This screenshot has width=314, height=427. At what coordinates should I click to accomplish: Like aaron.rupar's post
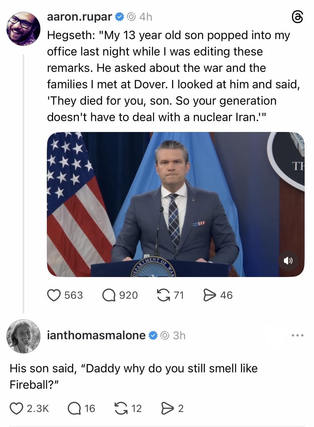pos(54,295)
